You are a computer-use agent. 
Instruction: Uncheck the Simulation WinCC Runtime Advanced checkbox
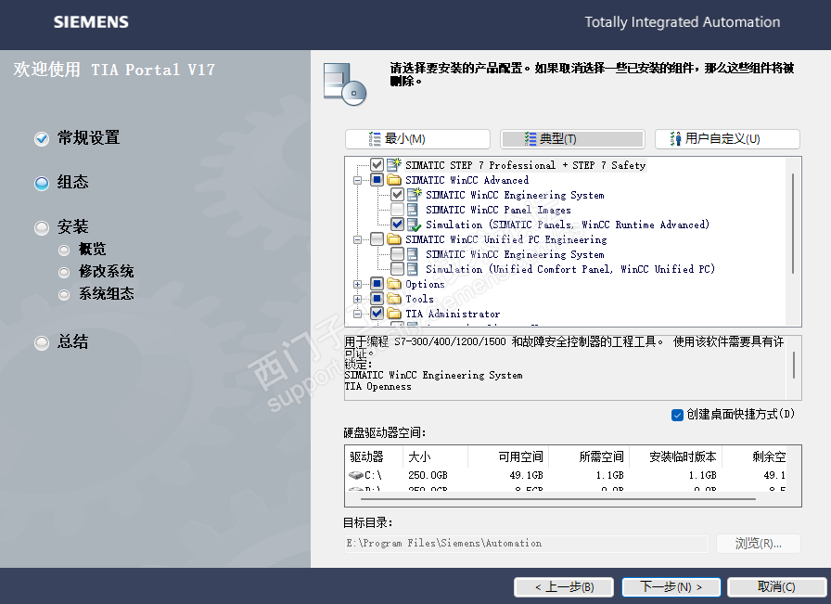click(398, 225)
